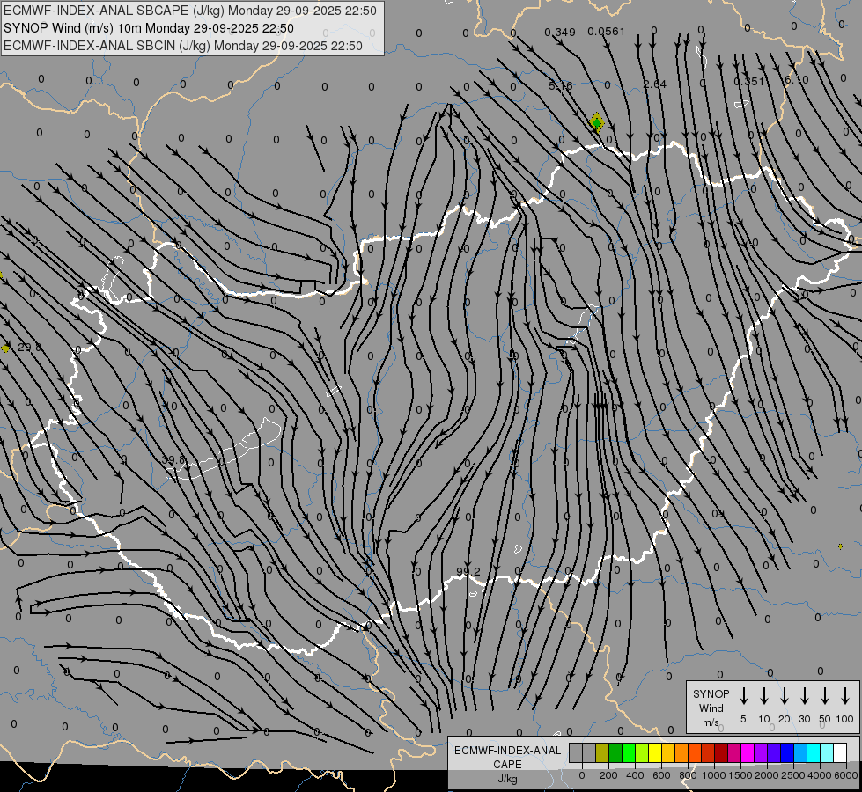Screen dimensions: 862x792
Task: Select the yellow CAPE legend swatch
Action: pos(655,752)
